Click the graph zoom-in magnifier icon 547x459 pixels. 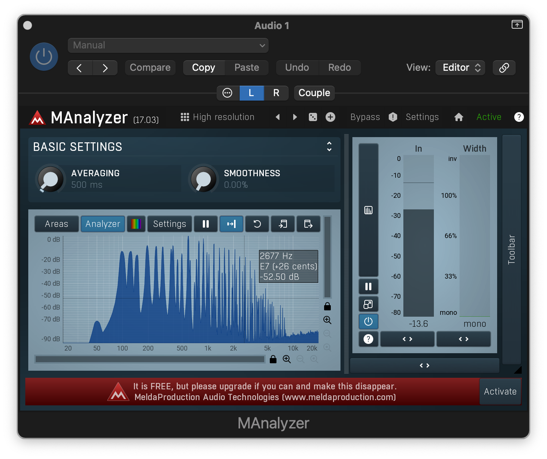327,320
